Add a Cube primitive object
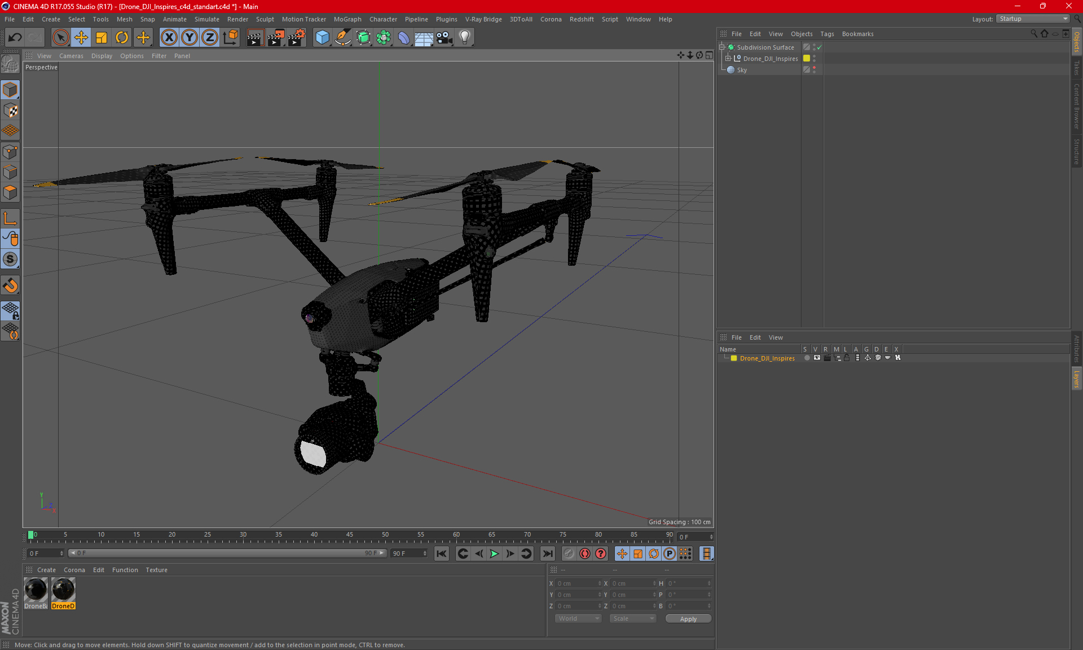 [x=322, y=37]
